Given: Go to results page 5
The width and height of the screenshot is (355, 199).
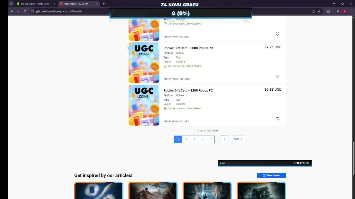Looking at the screenshot, I should [211, 139].
